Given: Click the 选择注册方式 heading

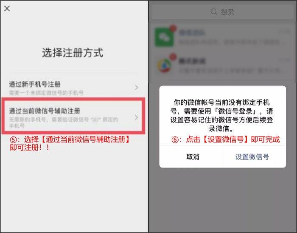Looking at the screenshot, I should pos(73,53).
